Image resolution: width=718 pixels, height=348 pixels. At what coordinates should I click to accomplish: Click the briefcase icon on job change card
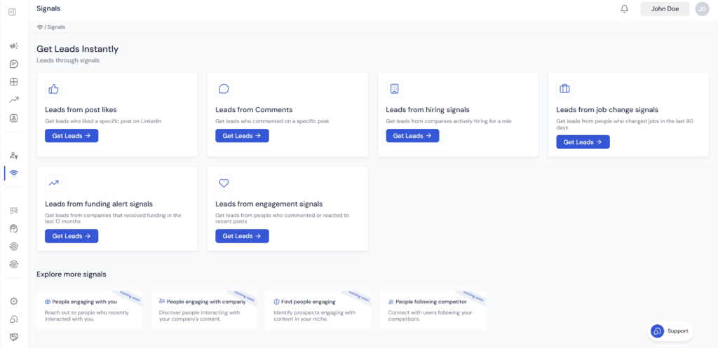pyautogui.click(x=564, y=89)
